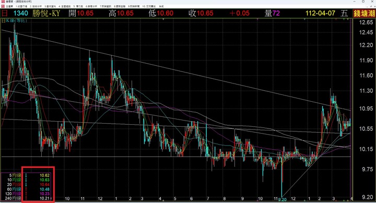Click the 日K線(等比) chart label

click(x=15, y=20)
